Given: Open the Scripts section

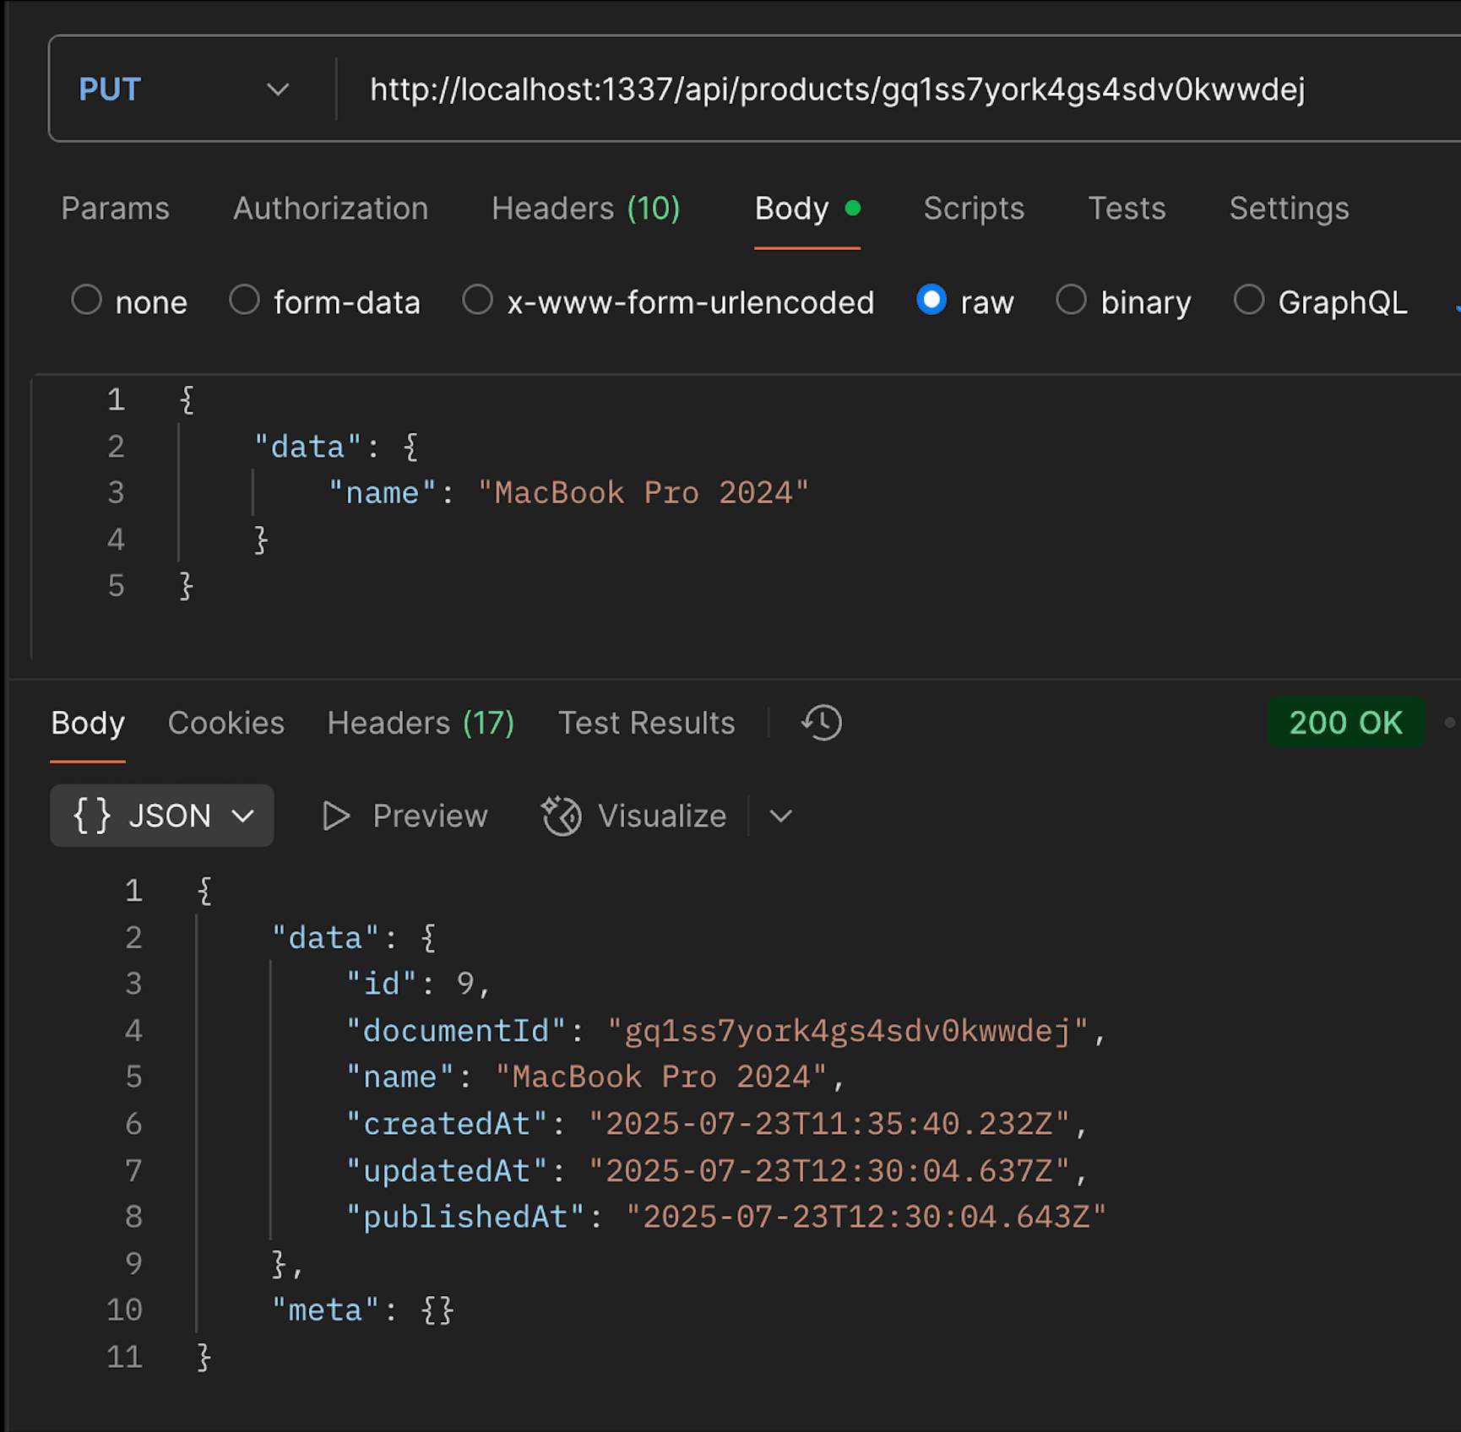Looking at the screenshot, I should [974, 209].
